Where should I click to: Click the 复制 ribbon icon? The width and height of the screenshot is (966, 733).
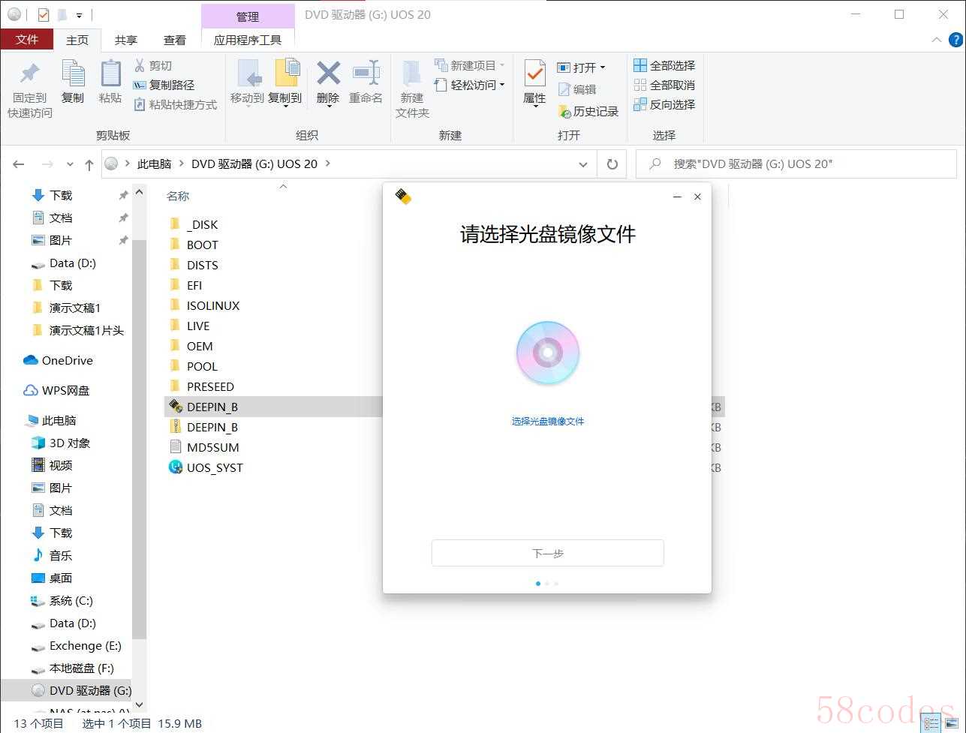73,74
